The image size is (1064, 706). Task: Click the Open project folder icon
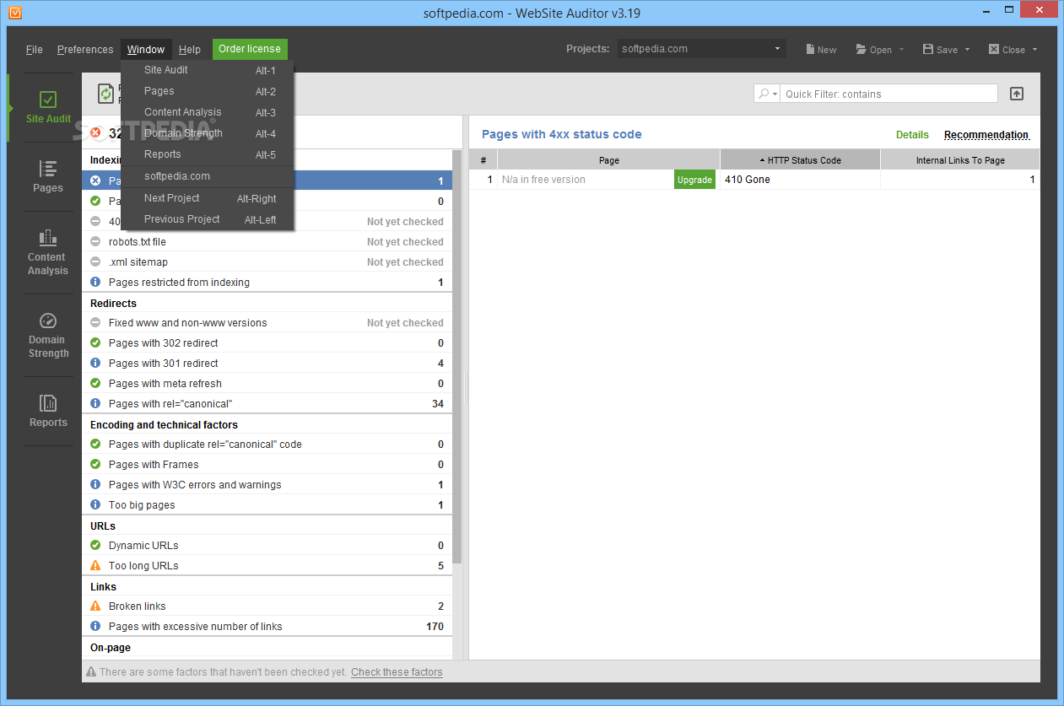coord(861,49)
